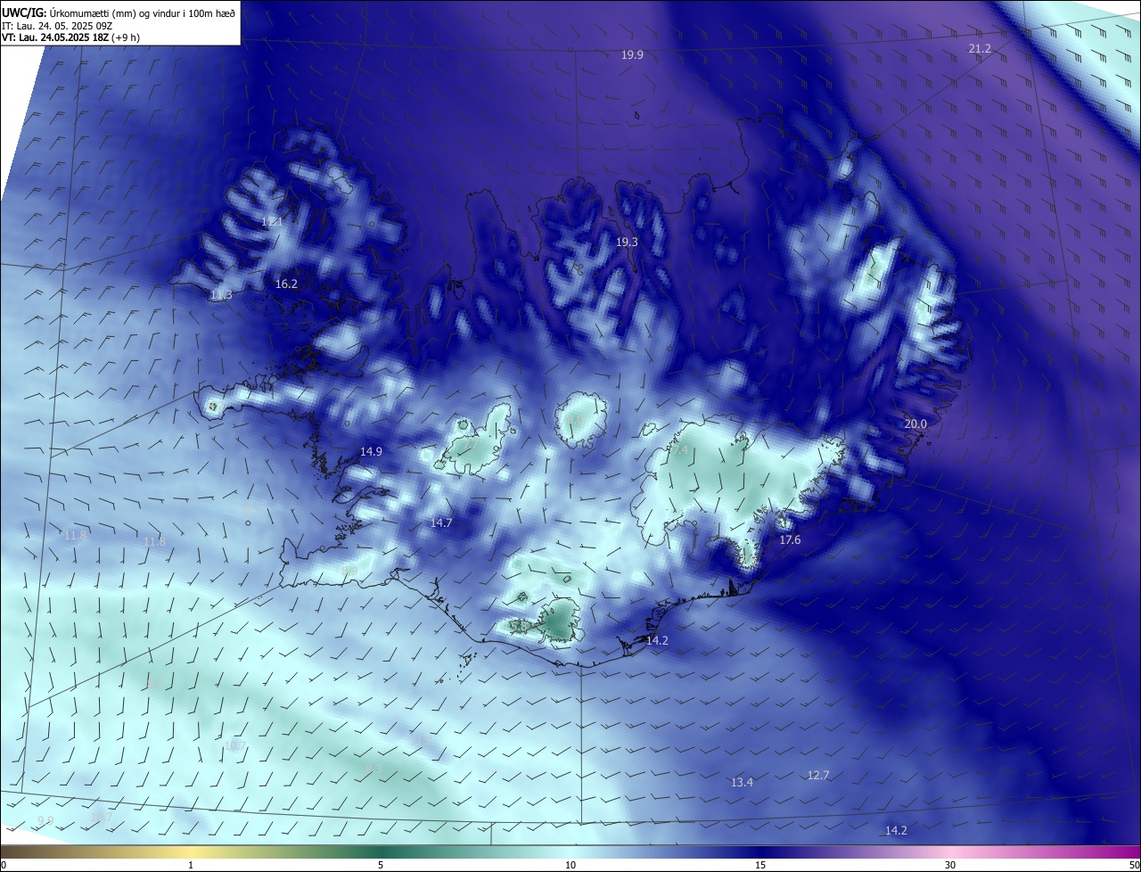Click the 19.9 value label
Viewport: 1141px width, 872px height.
tap(632, 55)
